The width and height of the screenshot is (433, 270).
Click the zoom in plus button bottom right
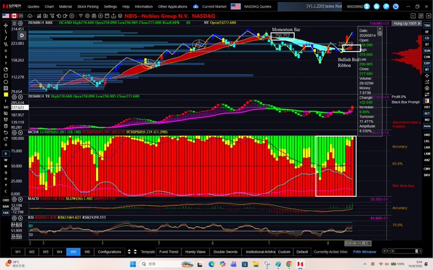[x=385, y=251]
